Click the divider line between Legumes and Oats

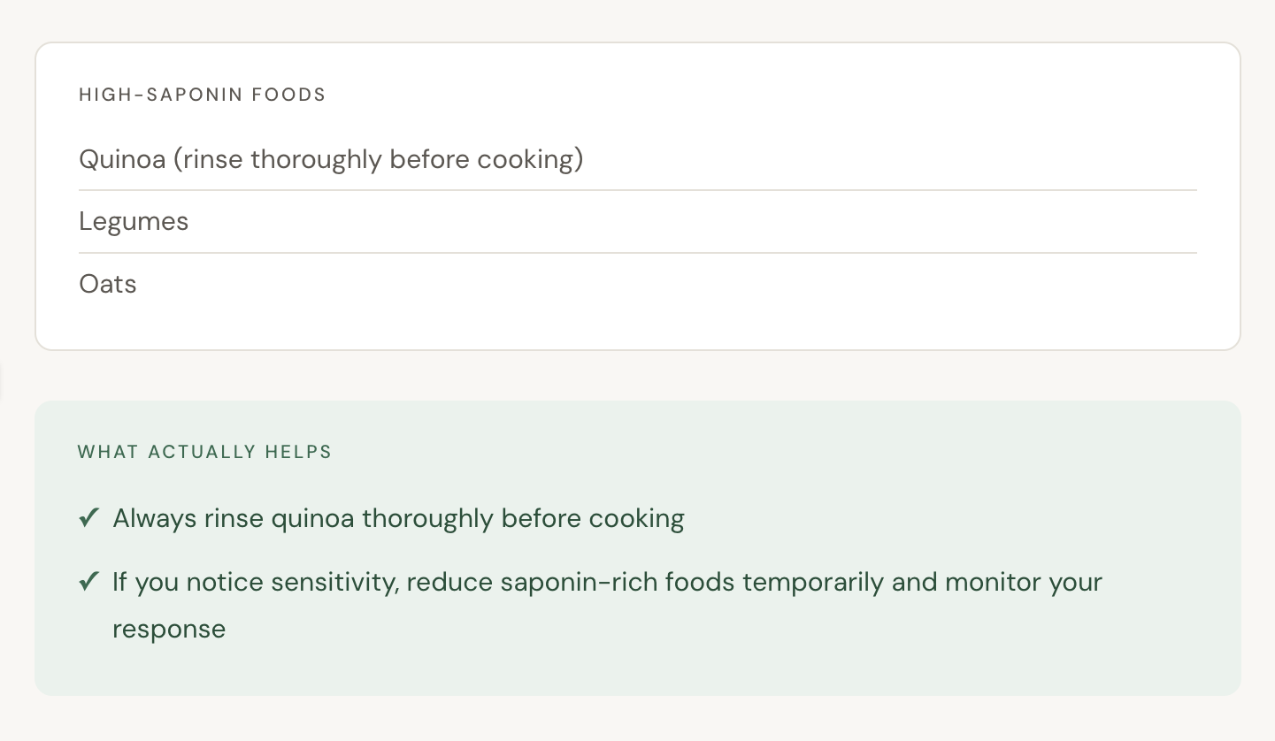637,253
